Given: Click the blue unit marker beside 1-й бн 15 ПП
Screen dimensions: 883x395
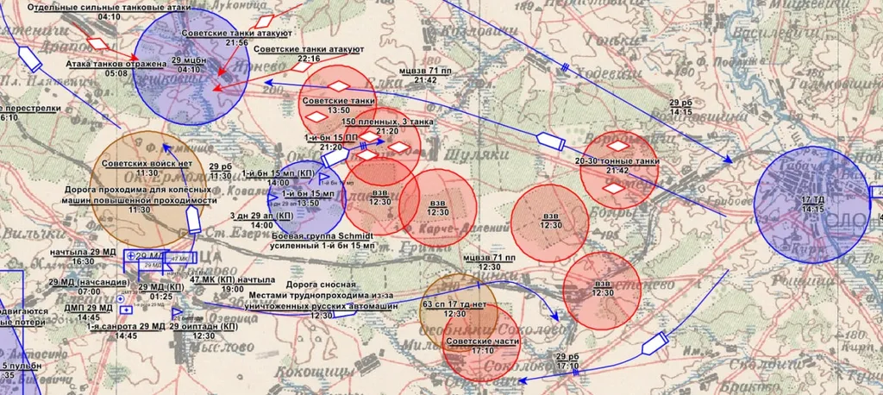Looking at the screenshot, I should (334, 157).
